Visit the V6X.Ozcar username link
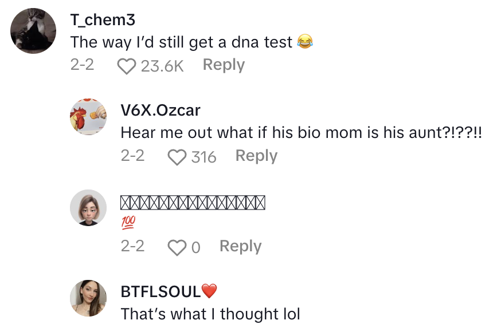 coord(161,110)
